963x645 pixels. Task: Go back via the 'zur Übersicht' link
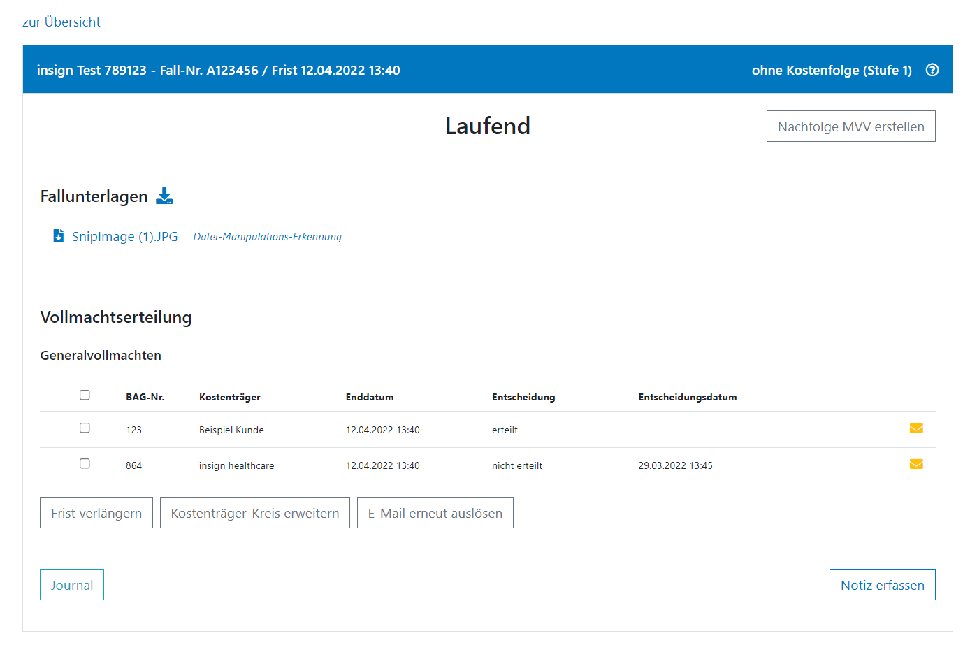point(61,22)
